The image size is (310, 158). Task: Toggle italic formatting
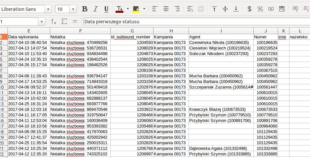(x=96, y=9)
